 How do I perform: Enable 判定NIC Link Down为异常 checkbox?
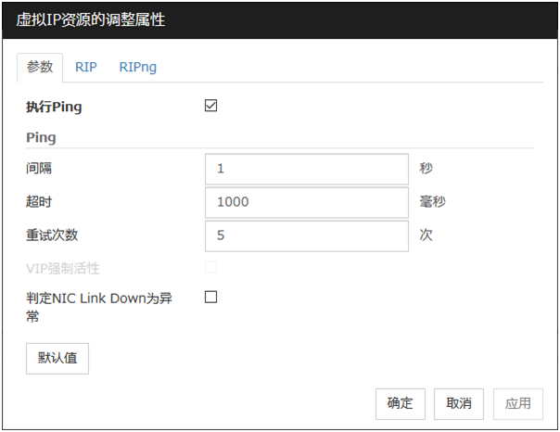tap(210, 298)
